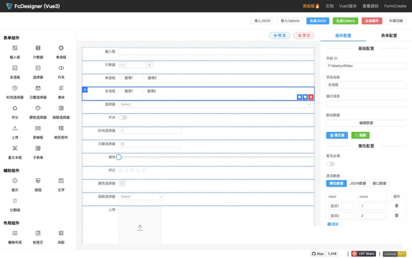
Task: Select the 时间选择器 clock component icon
Action: pyautogui.click(x=15, y=88)
